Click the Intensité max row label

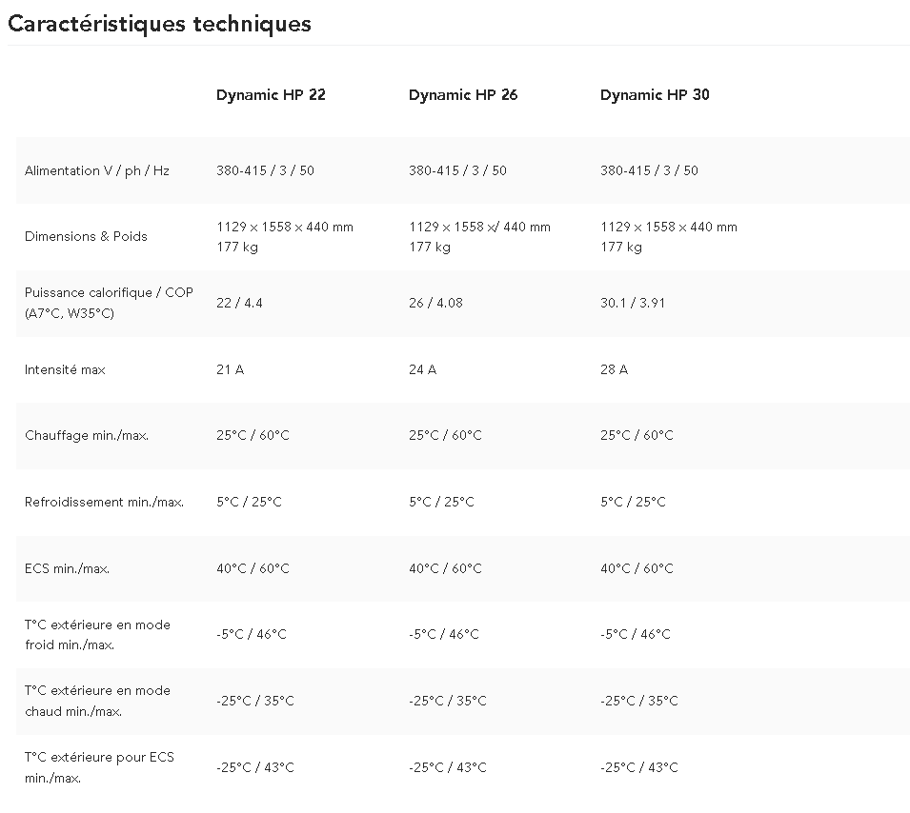(65, 369)
